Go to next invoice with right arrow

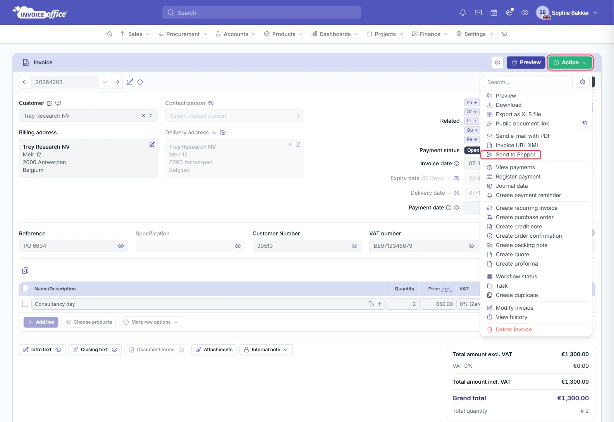coord(117,82)
